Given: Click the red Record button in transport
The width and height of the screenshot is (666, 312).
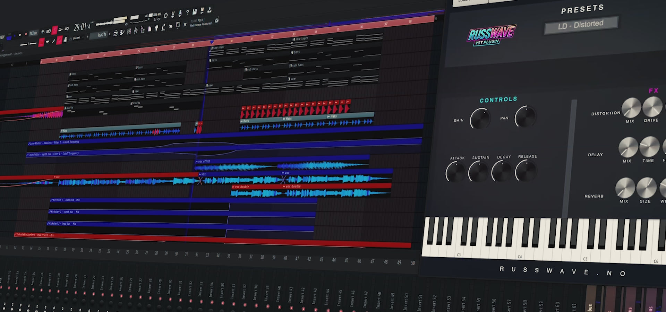Looking at the screenshot, I should 26,34.
